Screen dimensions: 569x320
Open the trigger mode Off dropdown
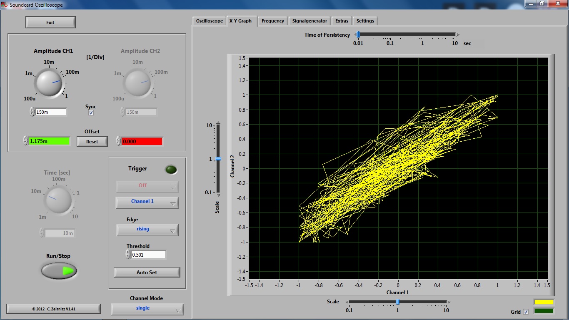pyautogui.click(x=147, y=186)
